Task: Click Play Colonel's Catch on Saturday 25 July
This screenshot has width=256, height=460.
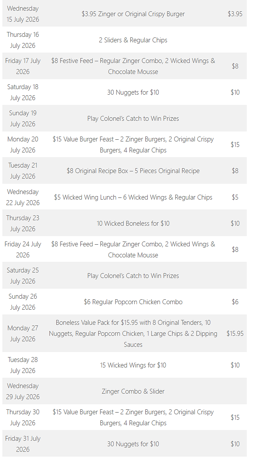Action: [x=133, y=276]
